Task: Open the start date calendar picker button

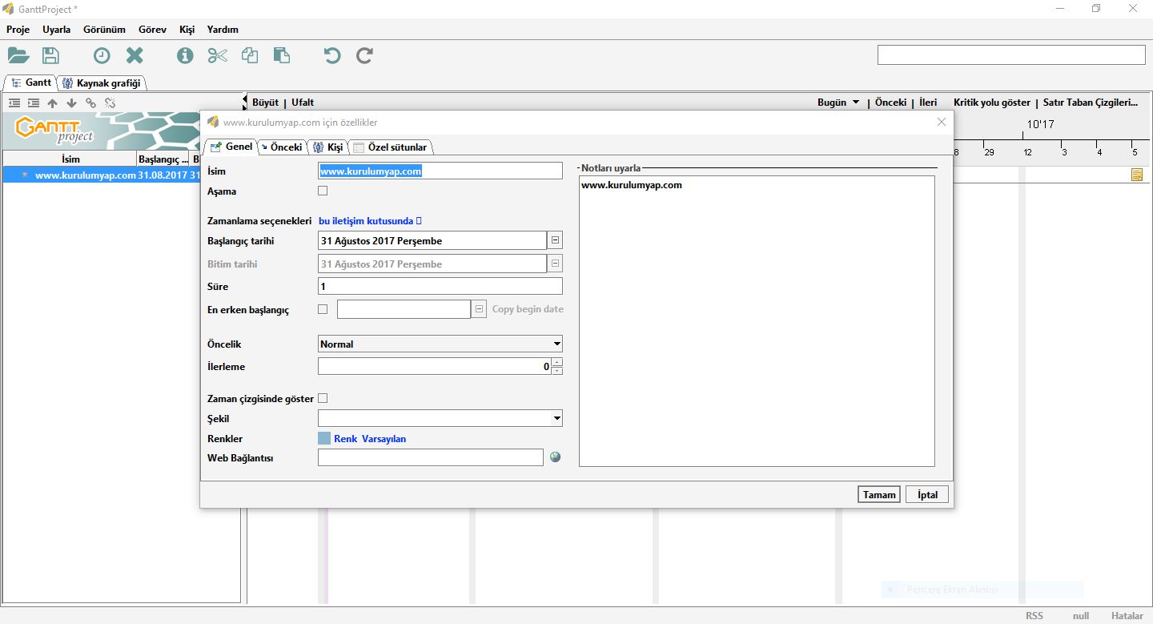Action: pyautogui.click(x=555, y=240)
